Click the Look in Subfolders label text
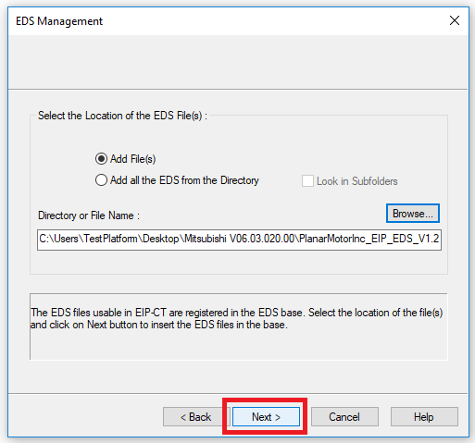This screenshot has width=475, height=443. coord(357,181)
